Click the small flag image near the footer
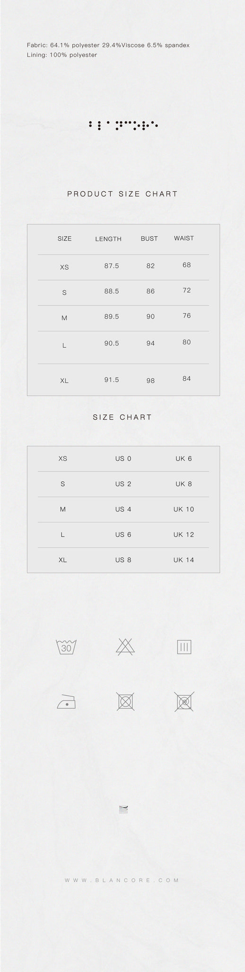Viewport: 245px width, 972px height. [124, 809]
